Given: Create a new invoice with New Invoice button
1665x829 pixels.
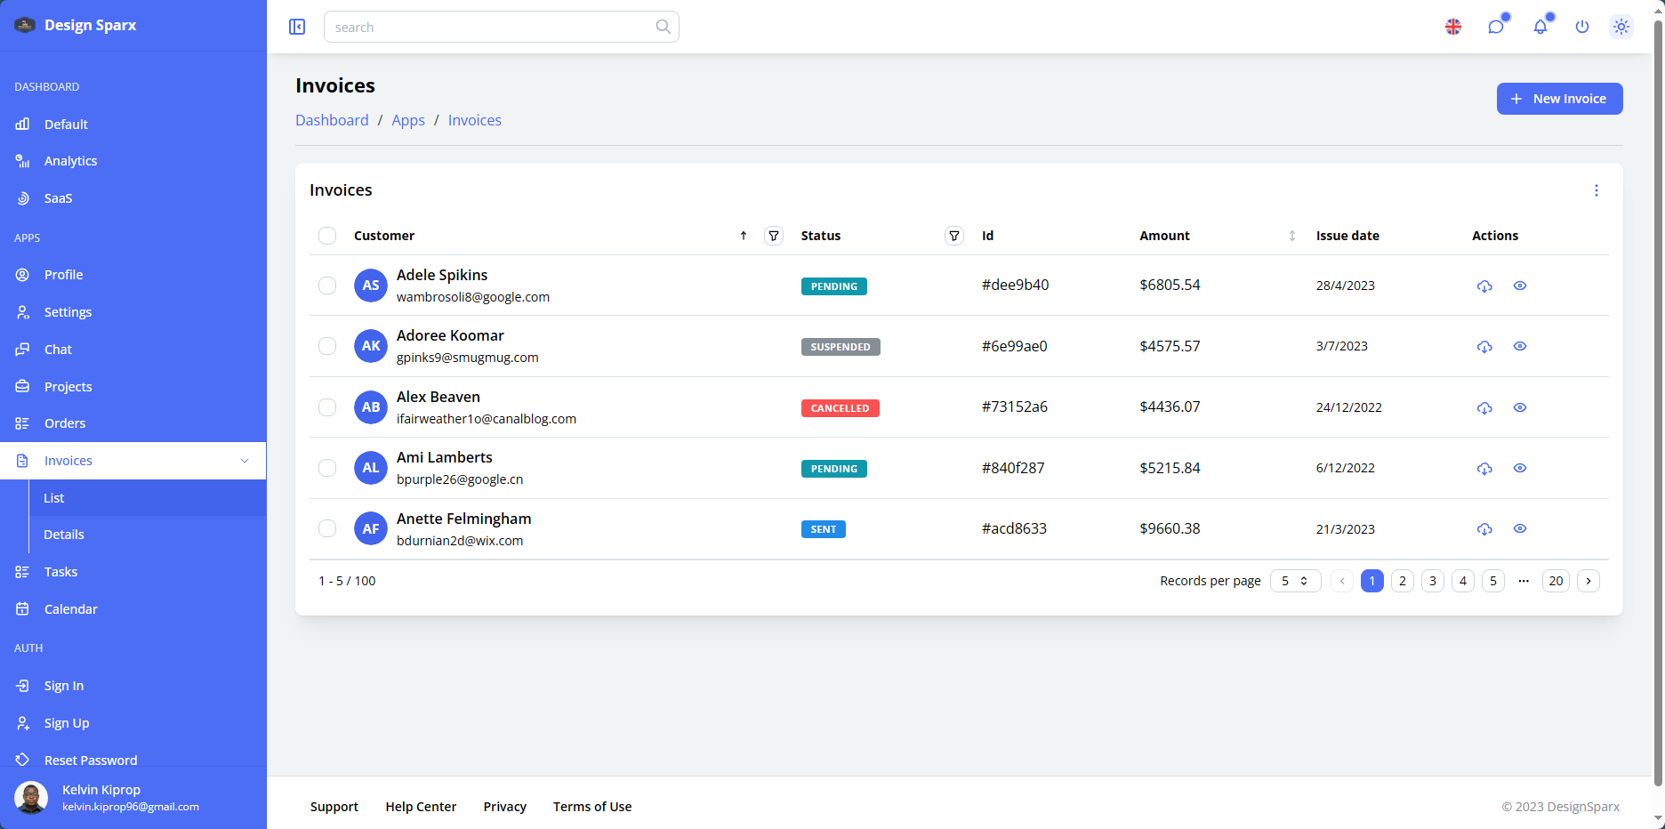Looking at the screenshot, I should click(x=1559, y=98).
